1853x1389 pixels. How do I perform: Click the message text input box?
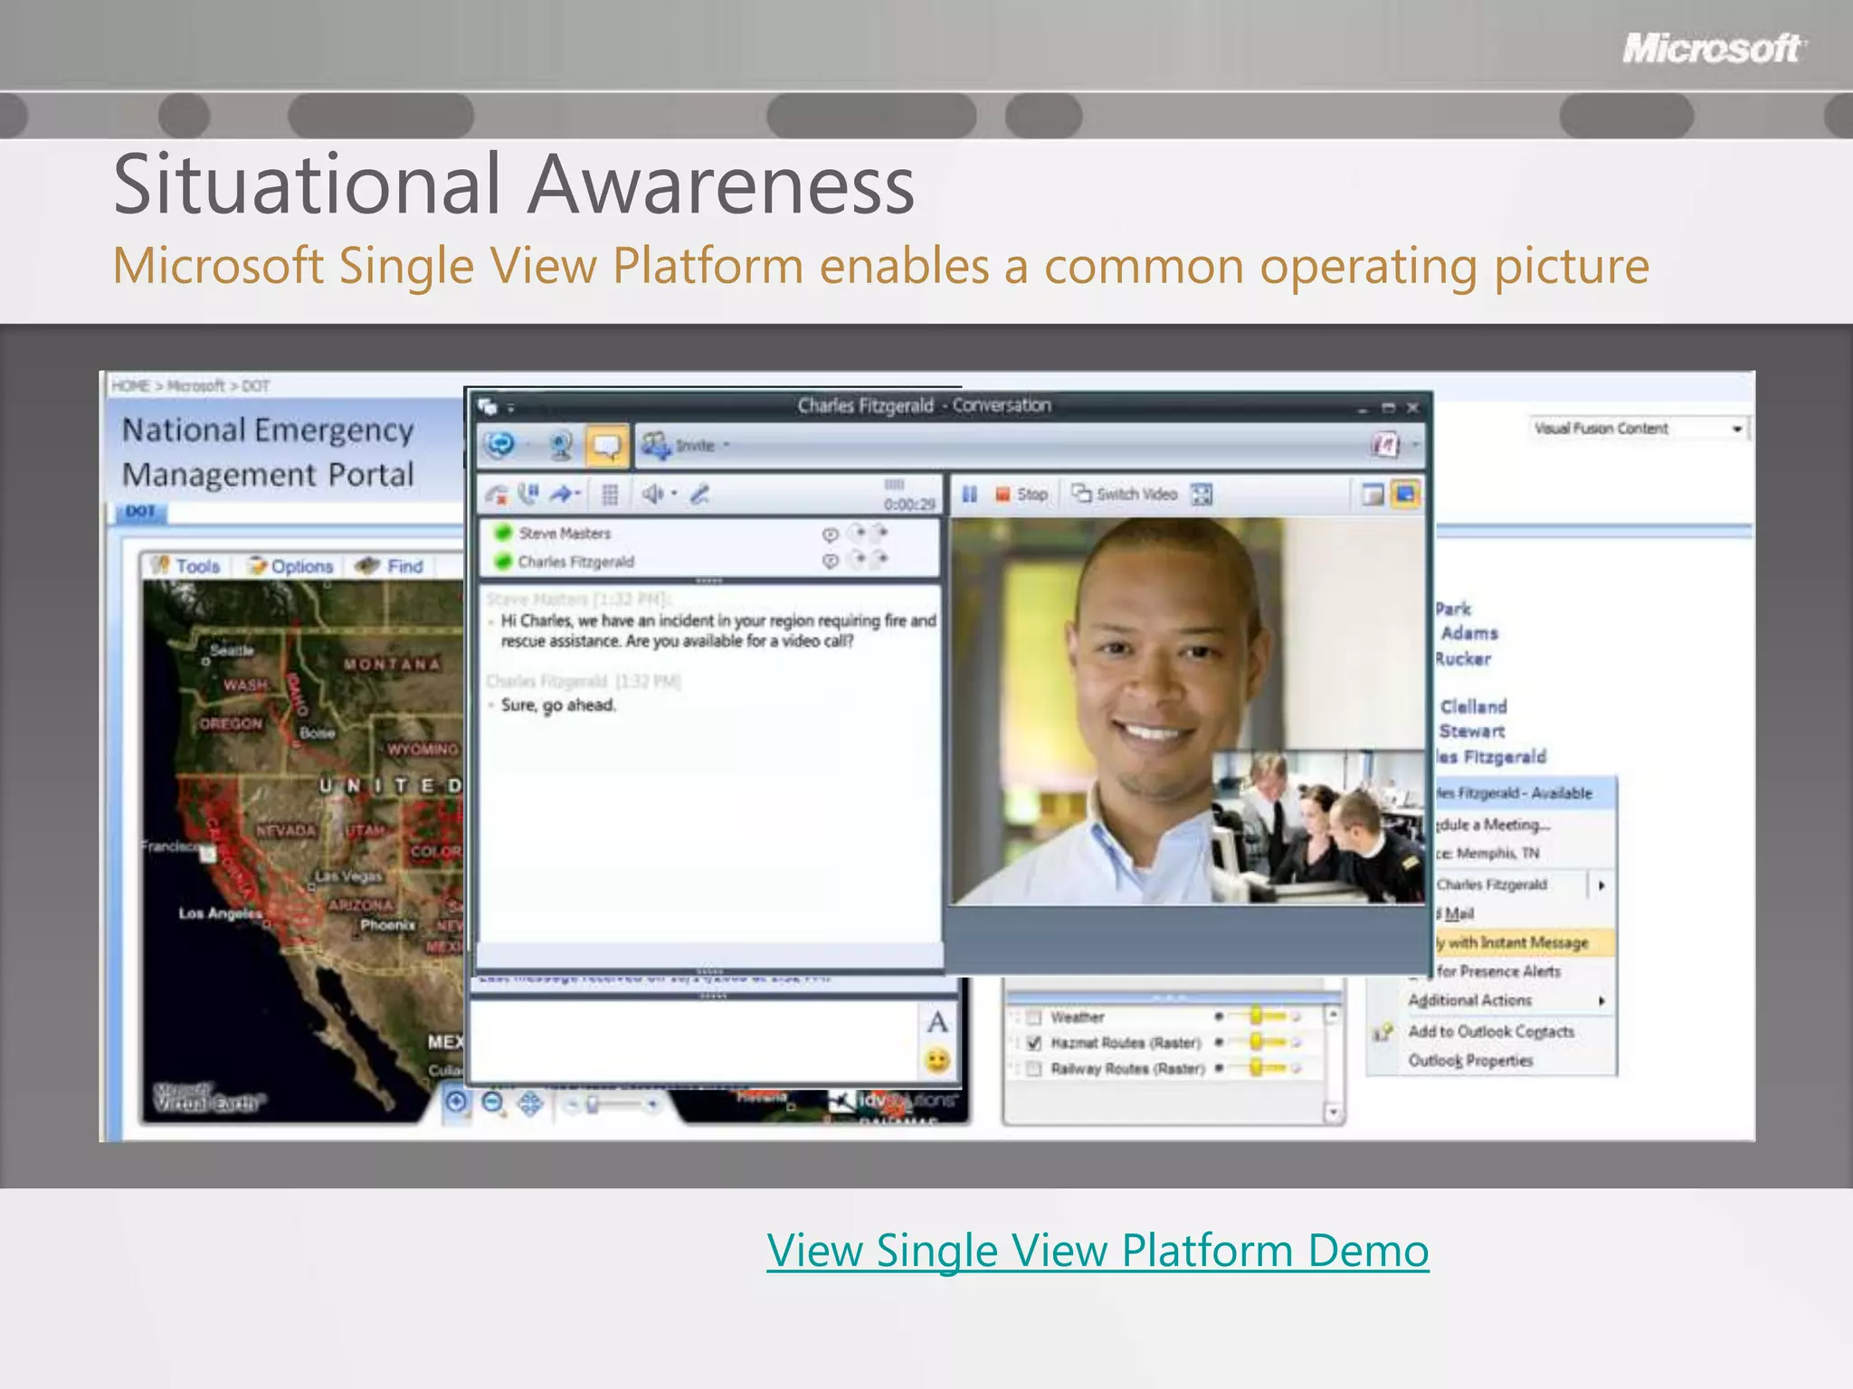click(694, 1040)
